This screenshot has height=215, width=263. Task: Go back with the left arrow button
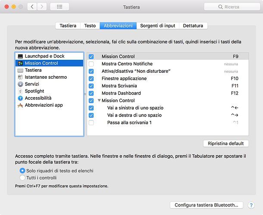click(32, 7)
